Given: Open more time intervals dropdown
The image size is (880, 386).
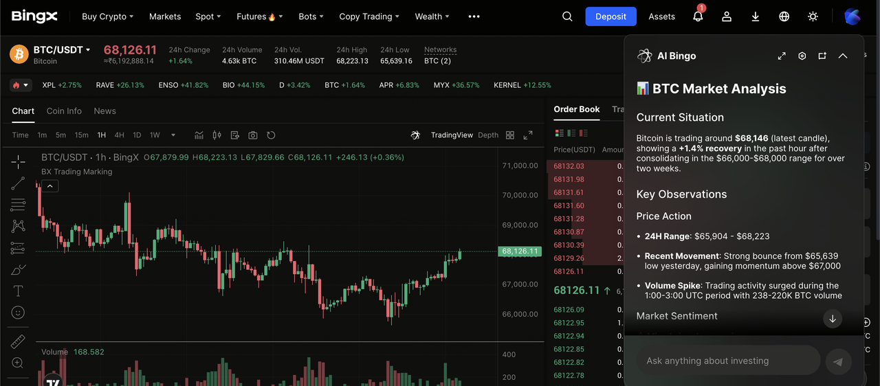Looking at the screenshot, I should coord(173,135).
